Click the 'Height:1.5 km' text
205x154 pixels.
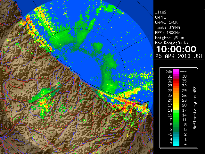(x=169, y=38)
